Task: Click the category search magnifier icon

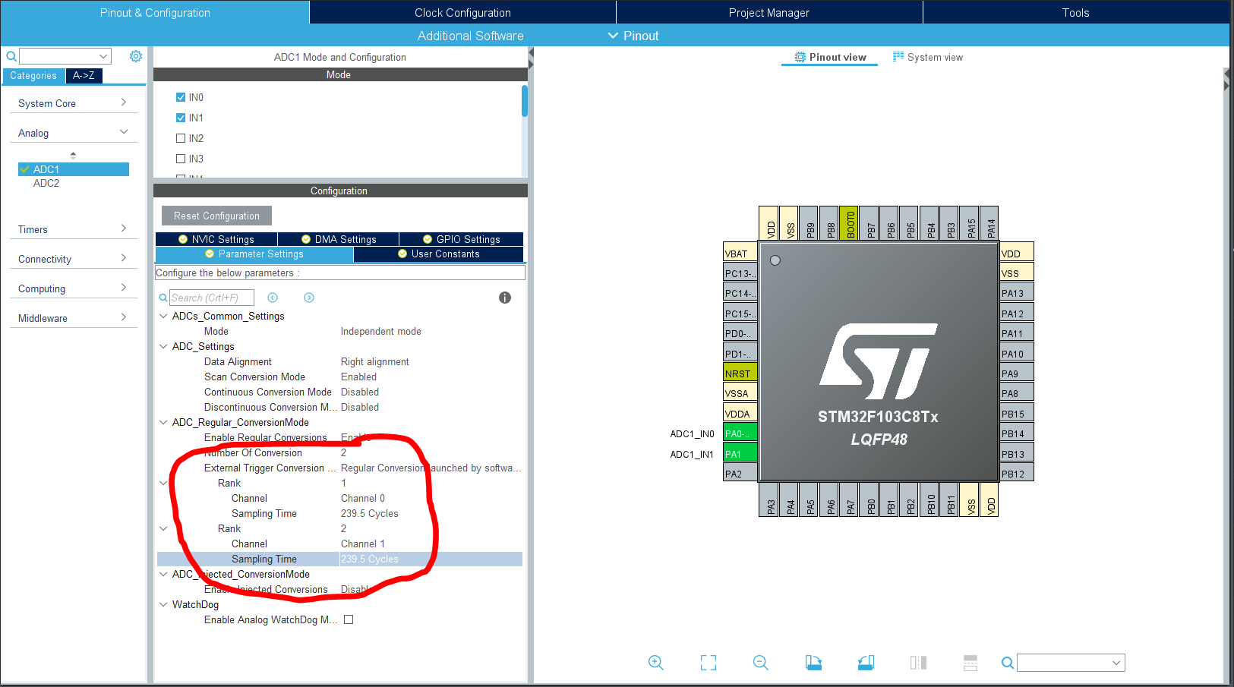Action: click(x=11, y=56)
